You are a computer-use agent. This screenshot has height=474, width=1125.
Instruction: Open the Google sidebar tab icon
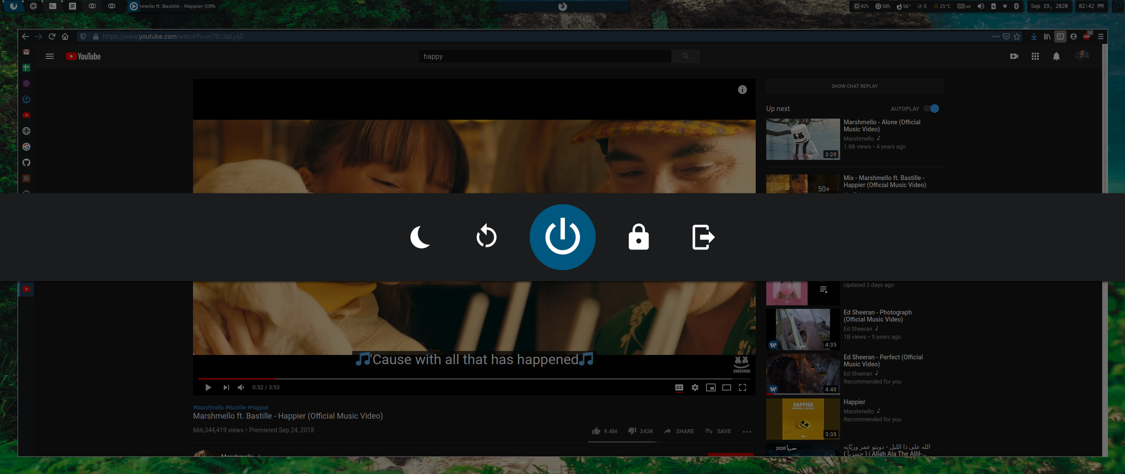coord(26,147)
